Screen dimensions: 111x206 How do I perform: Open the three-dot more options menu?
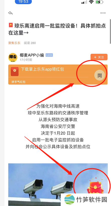point(103,13)
